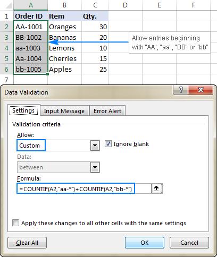Click the Apples cell
Viewport: 217px width, 257px height.
(64, 69)
